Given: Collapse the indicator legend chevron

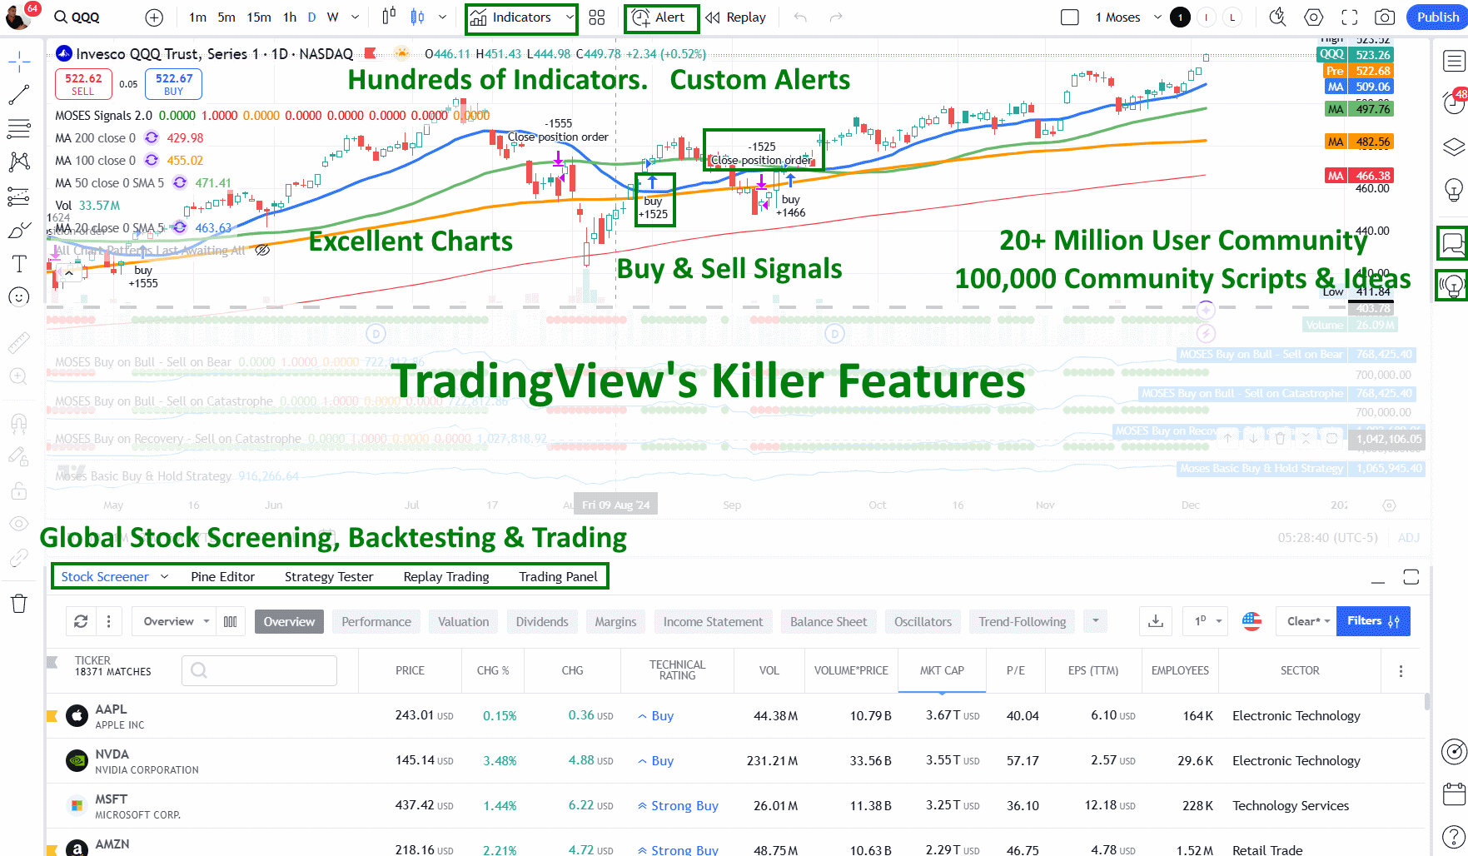Looking at the screenshot, I should point(69,273).
